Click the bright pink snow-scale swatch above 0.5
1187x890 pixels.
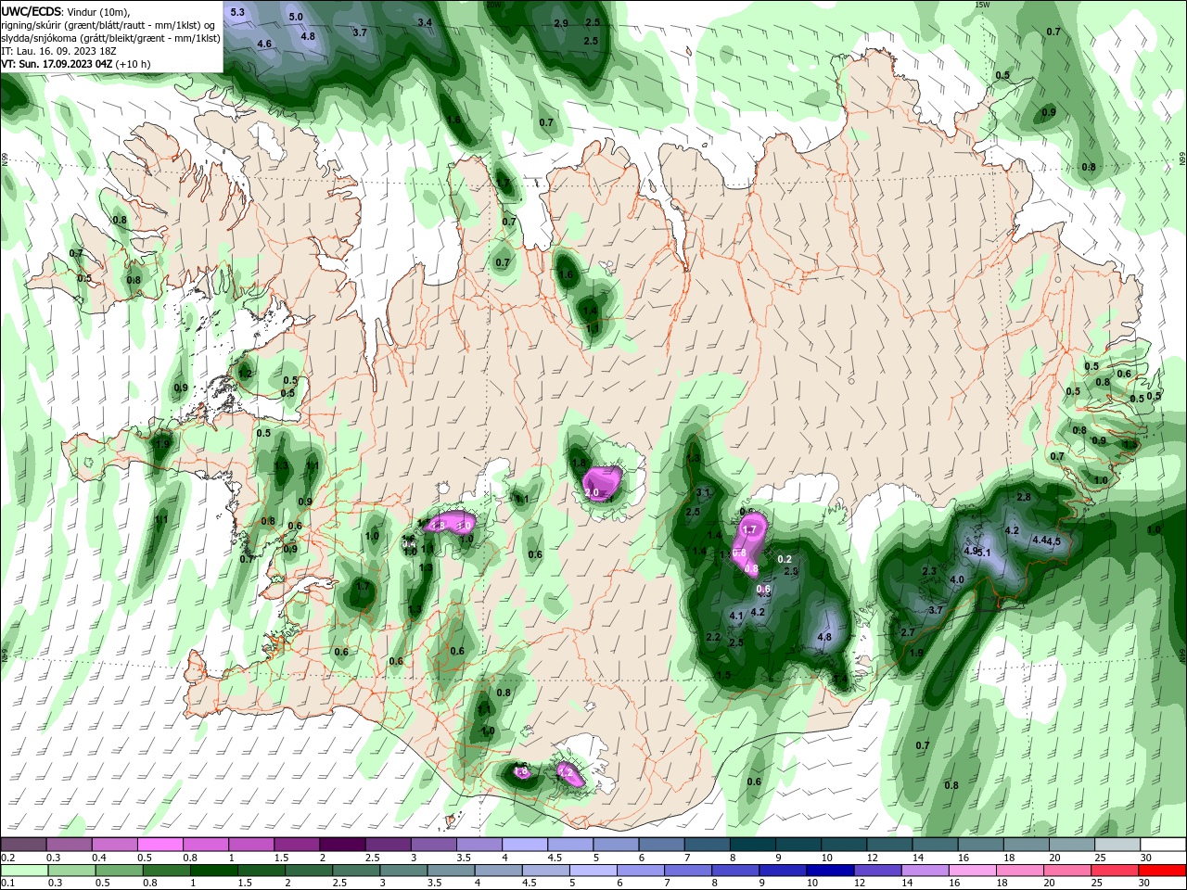(160, 845)
